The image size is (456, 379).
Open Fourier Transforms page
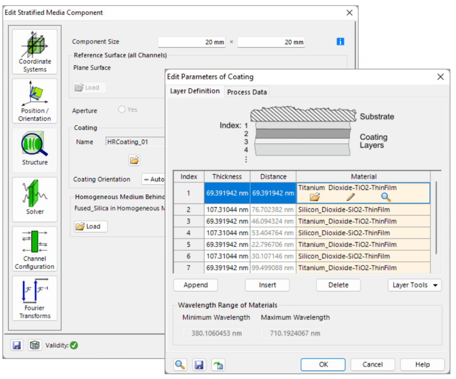[35, 298]
